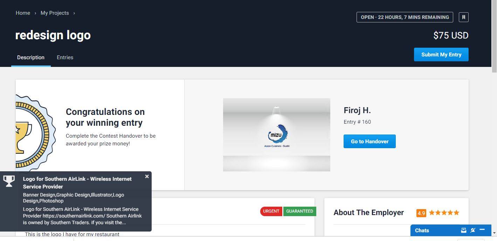Switch to the Description tab
The height and width of the screenshot is (241, 497).
click(31, 57)
